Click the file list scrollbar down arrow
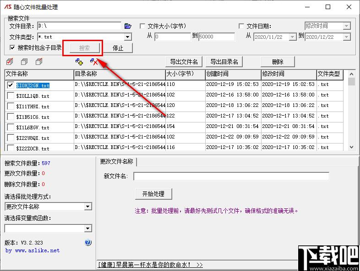The height and width of the screenshot is (271, 360). pos(351,147)
